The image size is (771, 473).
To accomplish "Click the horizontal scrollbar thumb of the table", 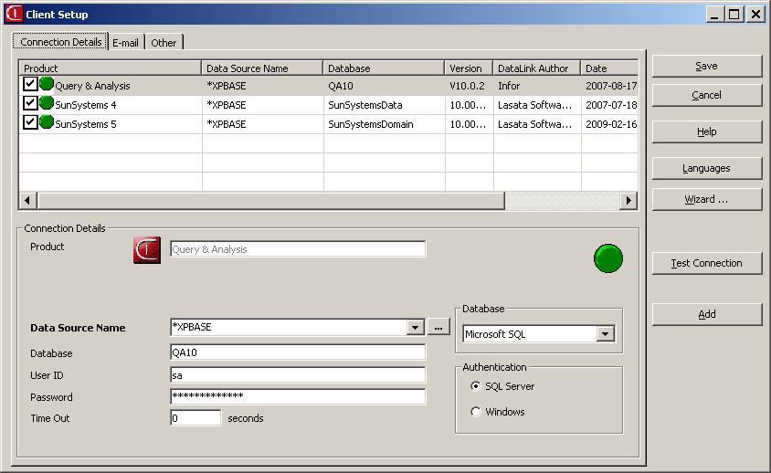I will pyautogui.click(x=271, y=200).
